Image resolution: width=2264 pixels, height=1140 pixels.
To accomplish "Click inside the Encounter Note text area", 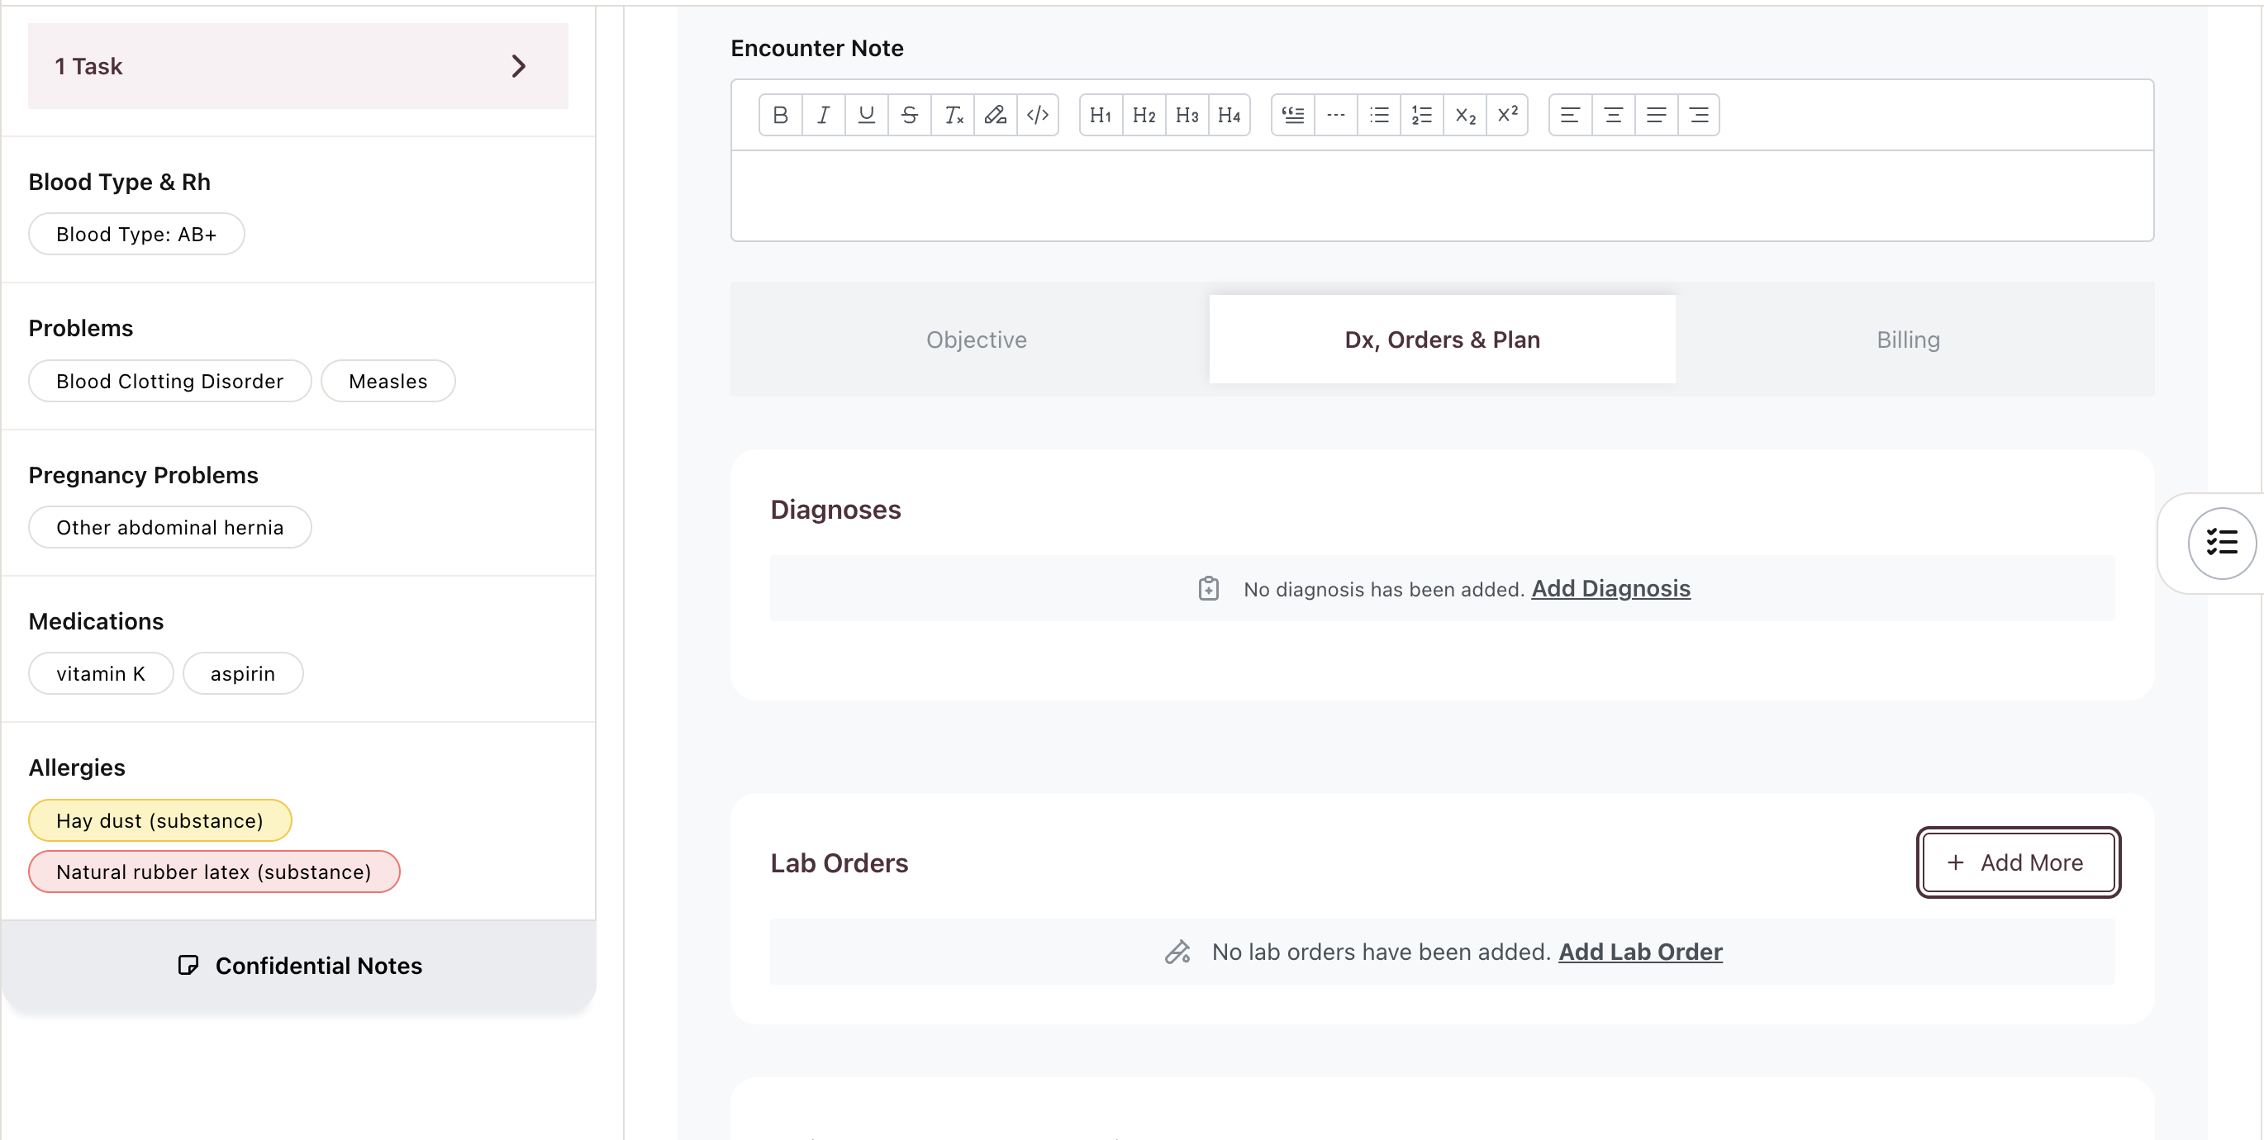I will pos(1441,195).
